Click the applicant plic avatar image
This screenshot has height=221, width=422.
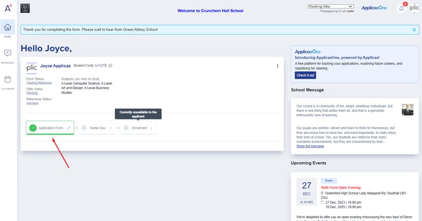[x=31, y=68]
